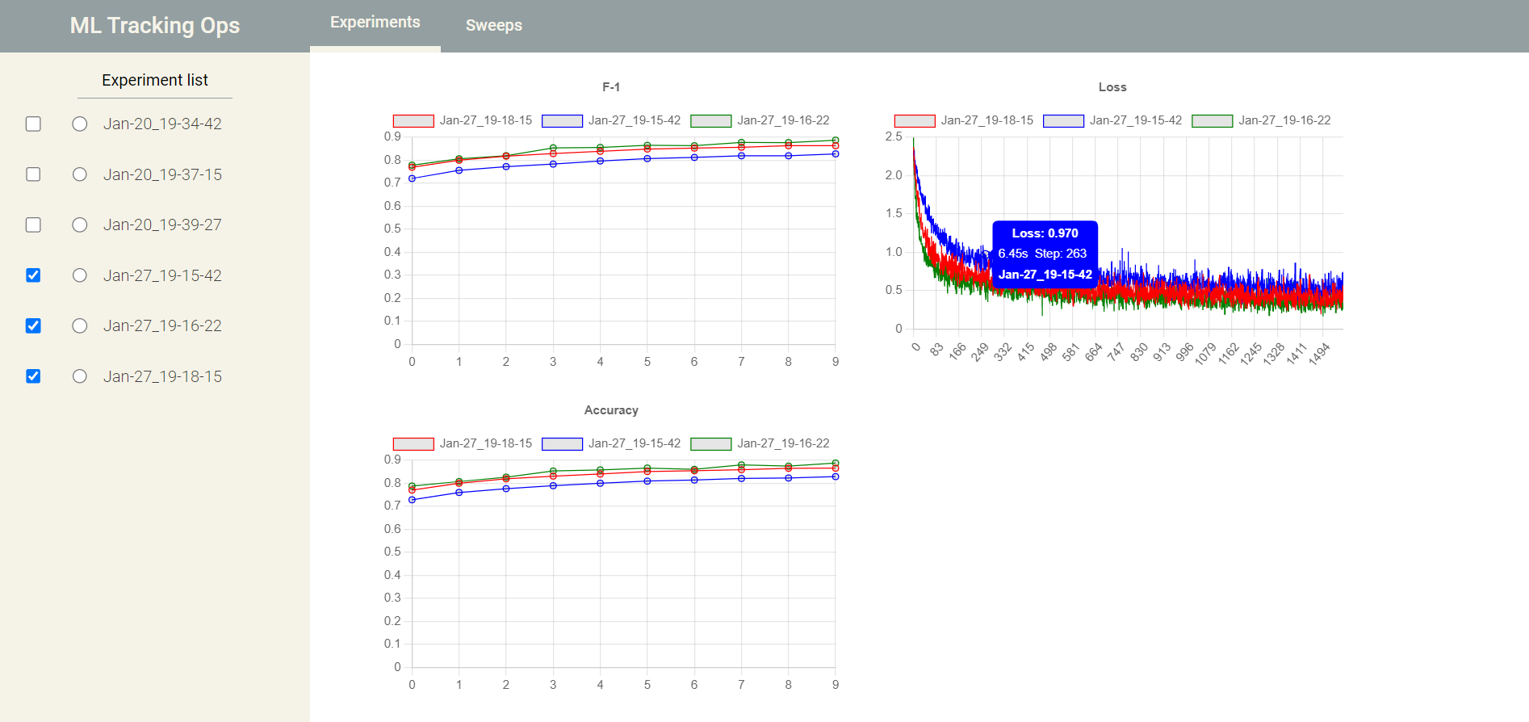Viewport: 1529px width, 722px height.
Task: Click the Loss chart title
Action: (1112, 86)
